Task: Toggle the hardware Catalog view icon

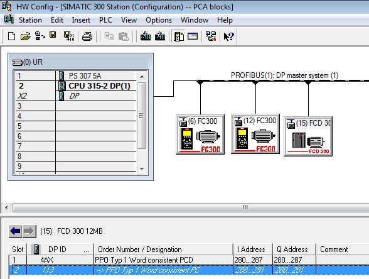Action: 179,36
